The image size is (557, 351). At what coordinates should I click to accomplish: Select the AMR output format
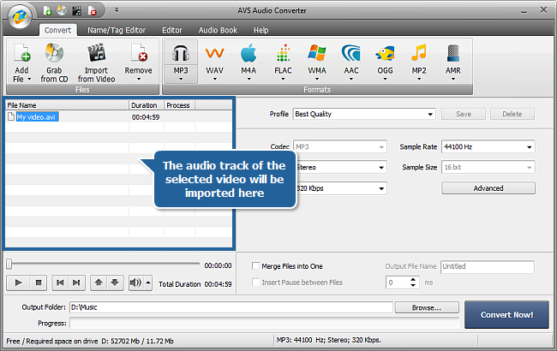tap(453, 58)
